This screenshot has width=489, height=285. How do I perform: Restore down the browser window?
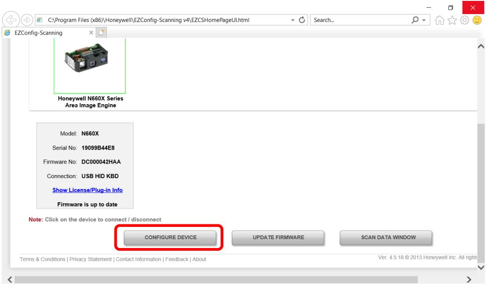(x=450, y=7)
